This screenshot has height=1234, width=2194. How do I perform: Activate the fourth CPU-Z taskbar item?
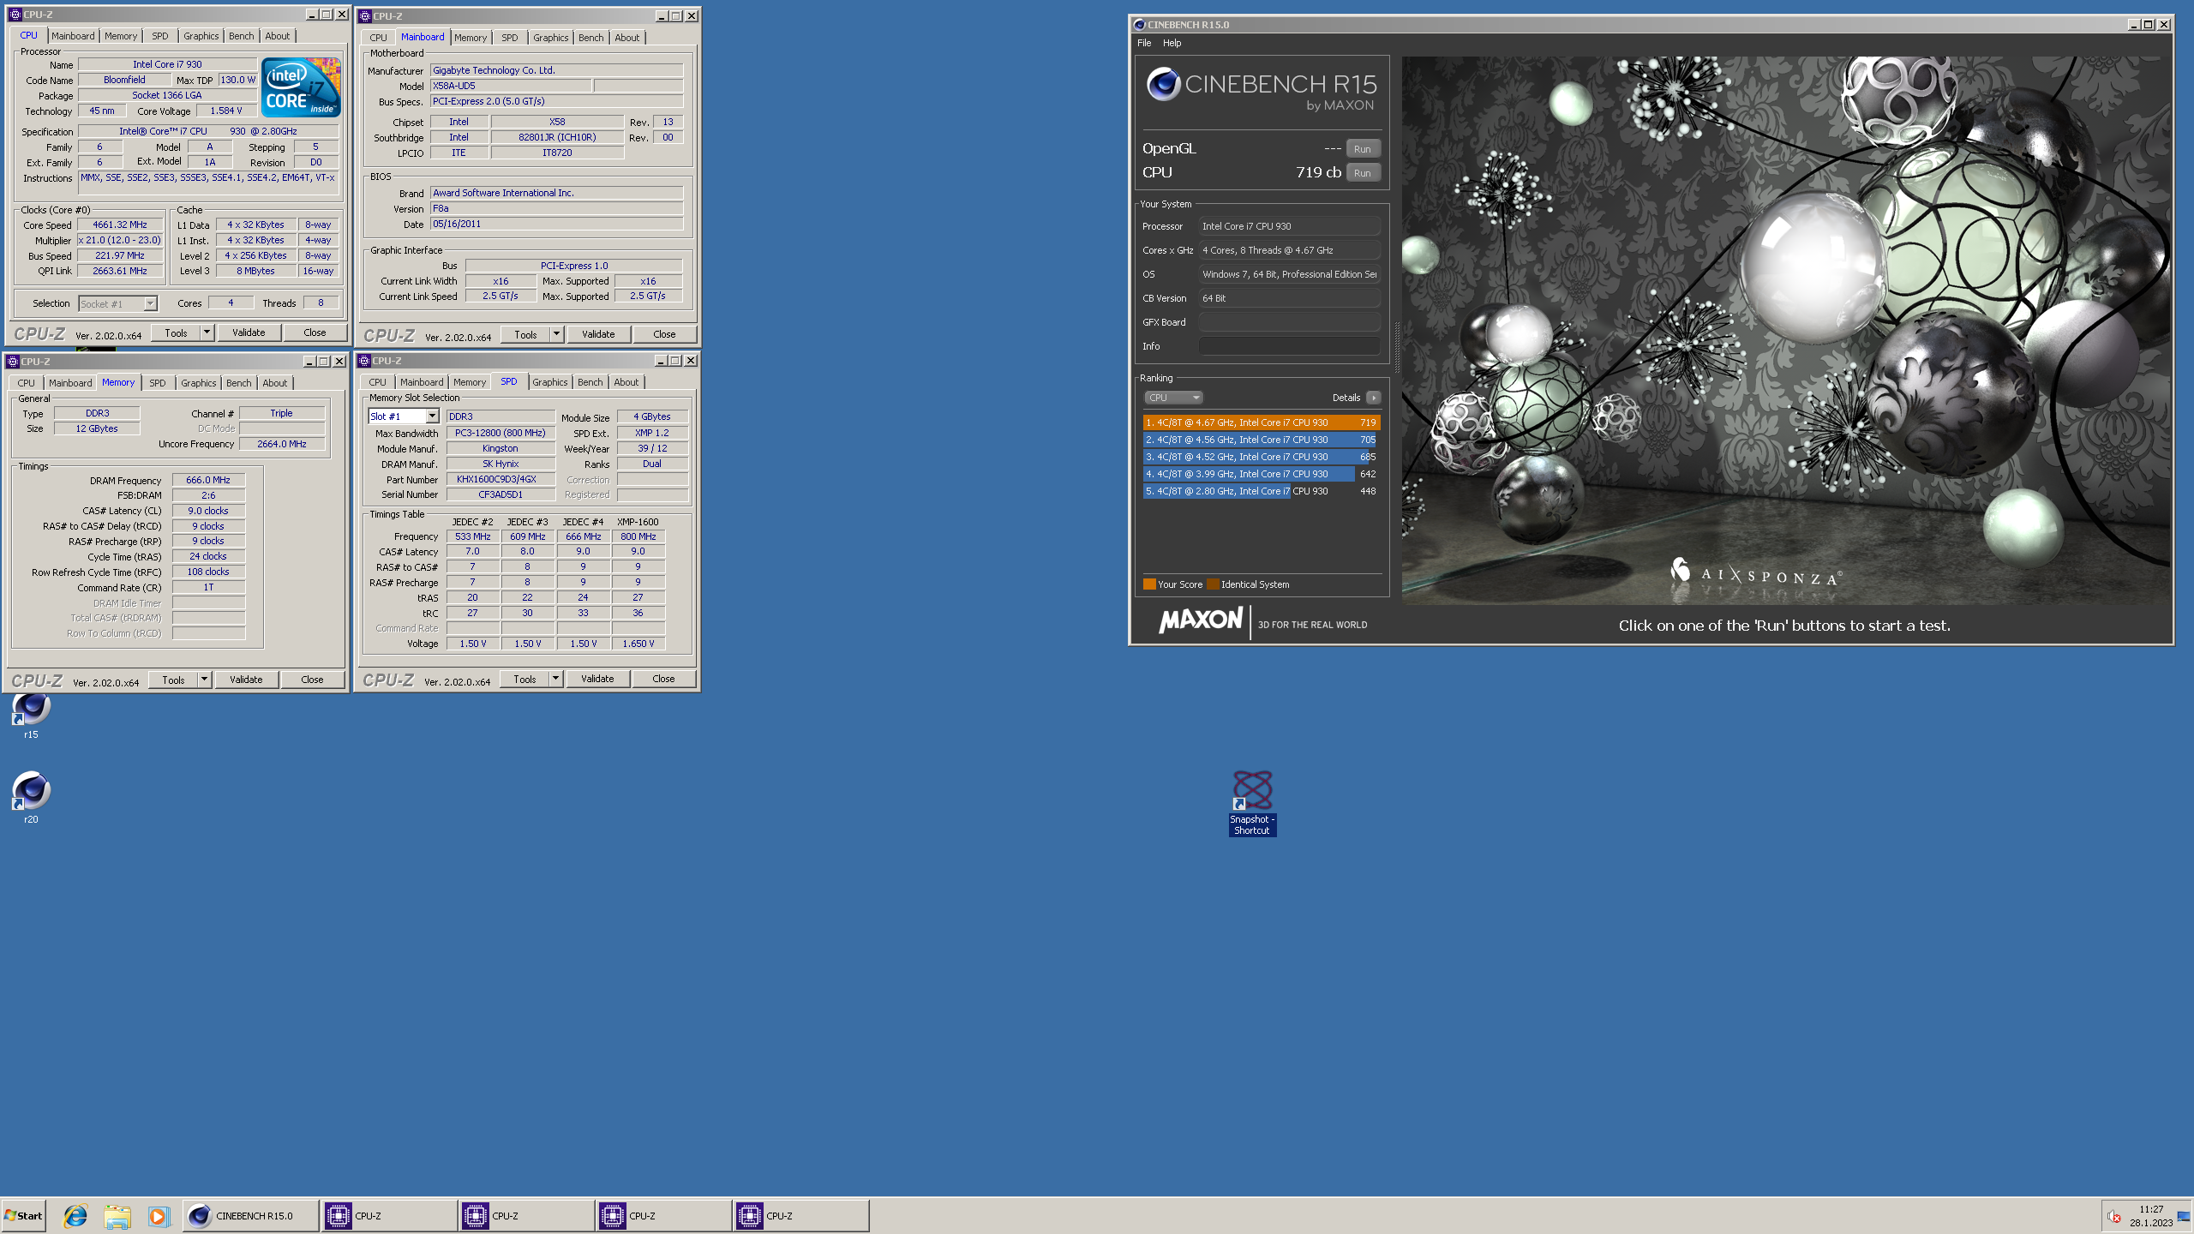(x=800, y=1215)
